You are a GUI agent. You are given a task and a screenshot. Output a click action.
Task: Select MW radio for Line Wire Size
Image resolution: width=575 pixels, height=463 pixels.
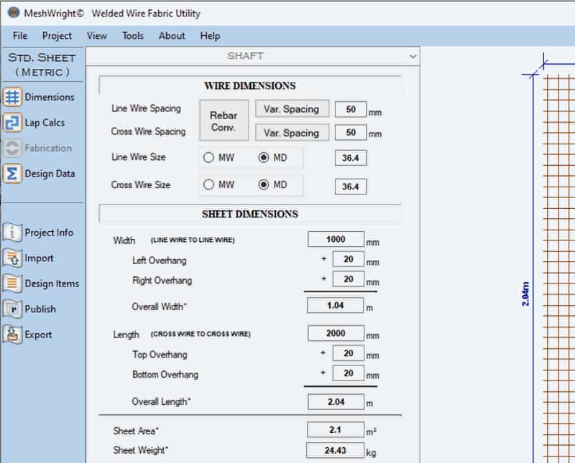coord(209,158)
